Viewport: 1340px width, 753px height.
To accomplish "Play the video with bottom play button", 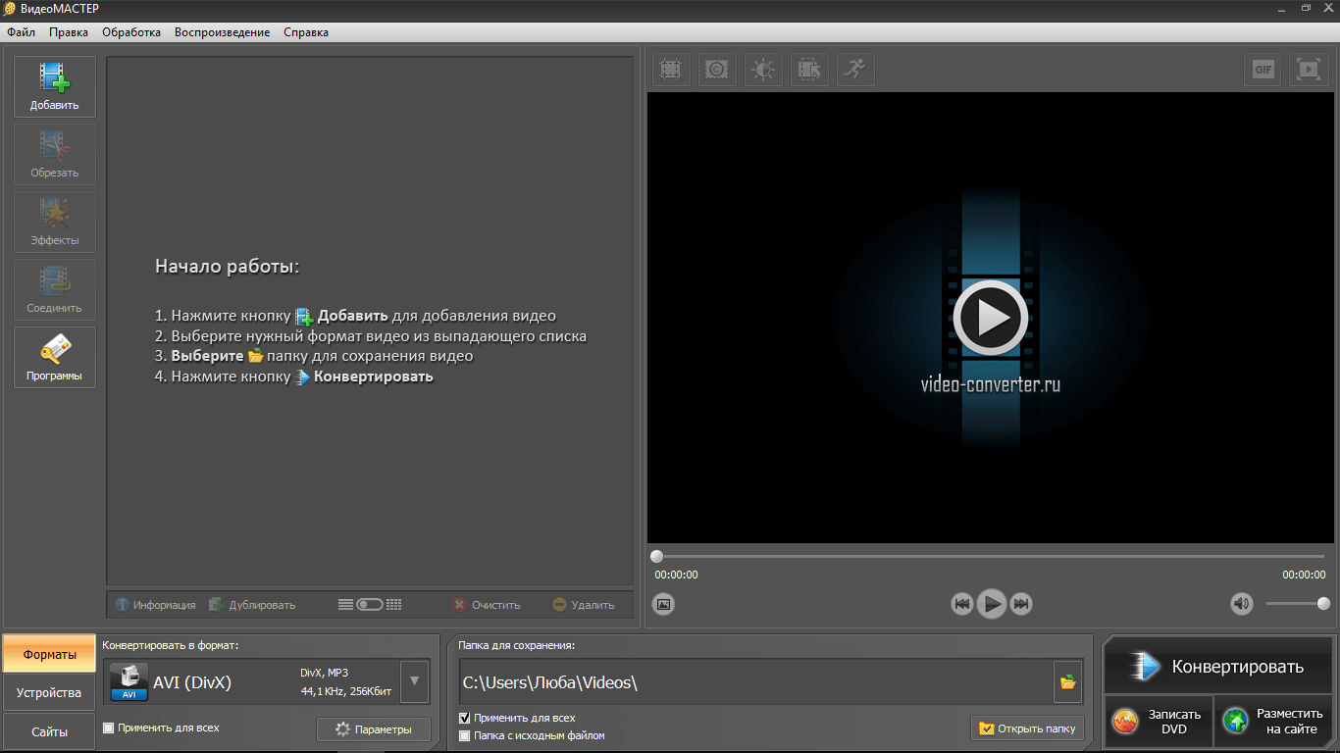I will point(992,604).
